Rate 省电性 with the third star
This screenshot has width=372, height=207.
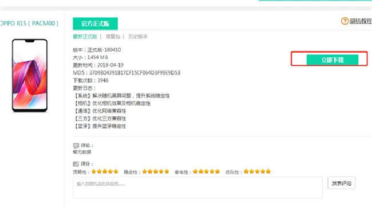207,171
